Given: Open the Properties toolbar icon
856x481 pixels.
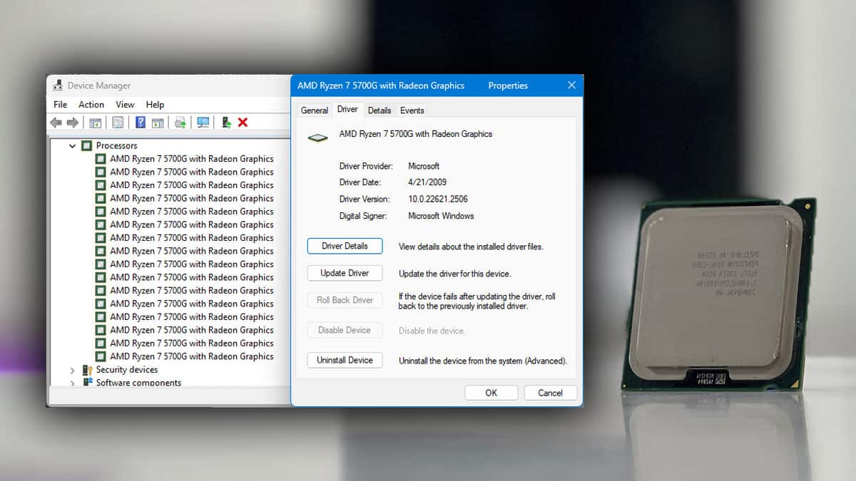Looking at the screenshot, I should 117,123.
